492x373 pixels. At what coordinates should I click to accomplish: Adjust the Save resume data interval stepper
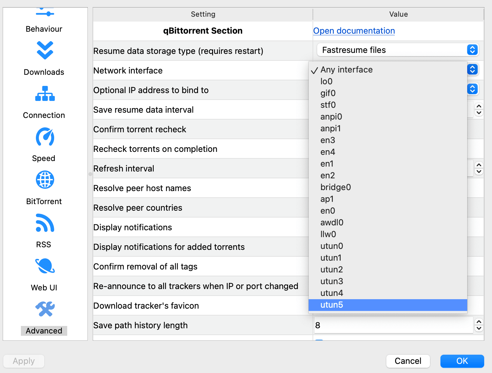tap(479, 109)
